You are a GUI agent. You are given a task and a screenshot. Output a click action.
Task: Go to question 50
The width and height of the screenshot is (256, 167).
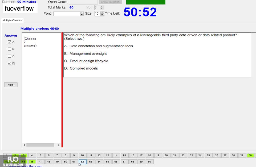point(66,162)
